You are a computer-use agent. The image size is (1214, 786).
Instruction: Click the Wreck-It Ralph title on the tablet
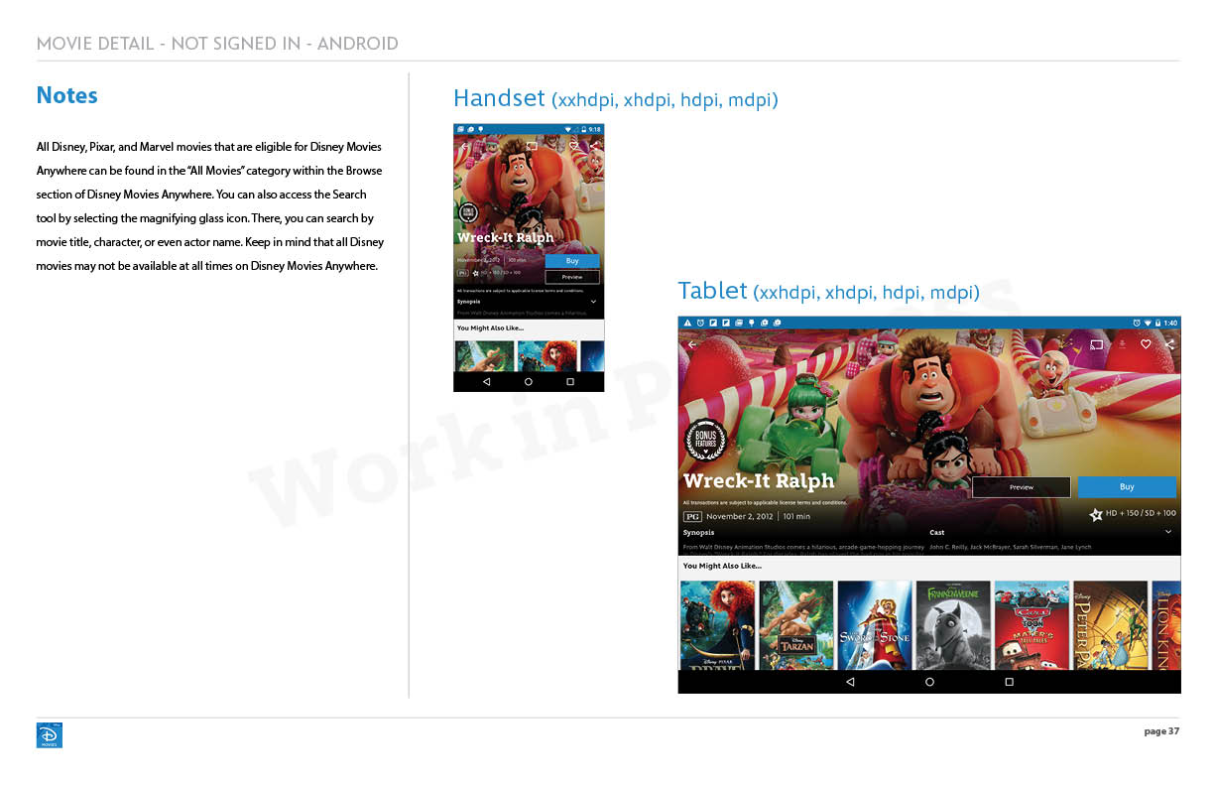tap(759, 480)
